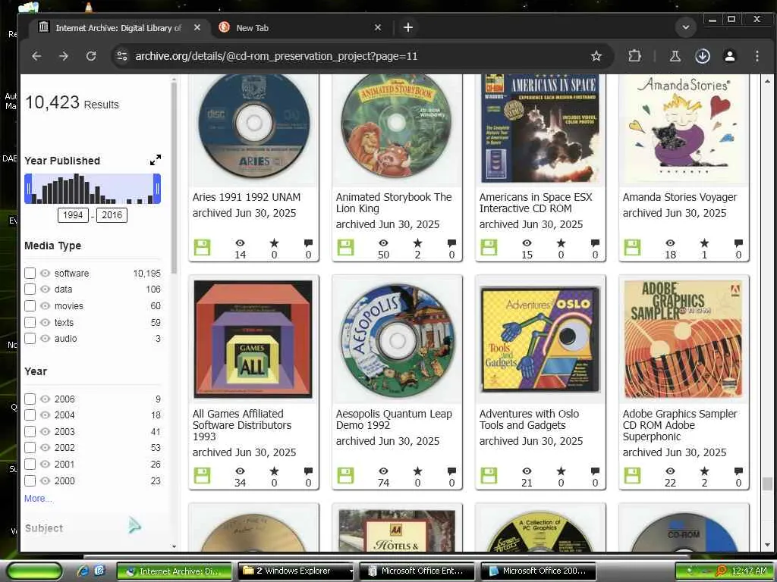777x582 pixels.
Task: Click software floppy icon on All Games card
Action: 202,476
